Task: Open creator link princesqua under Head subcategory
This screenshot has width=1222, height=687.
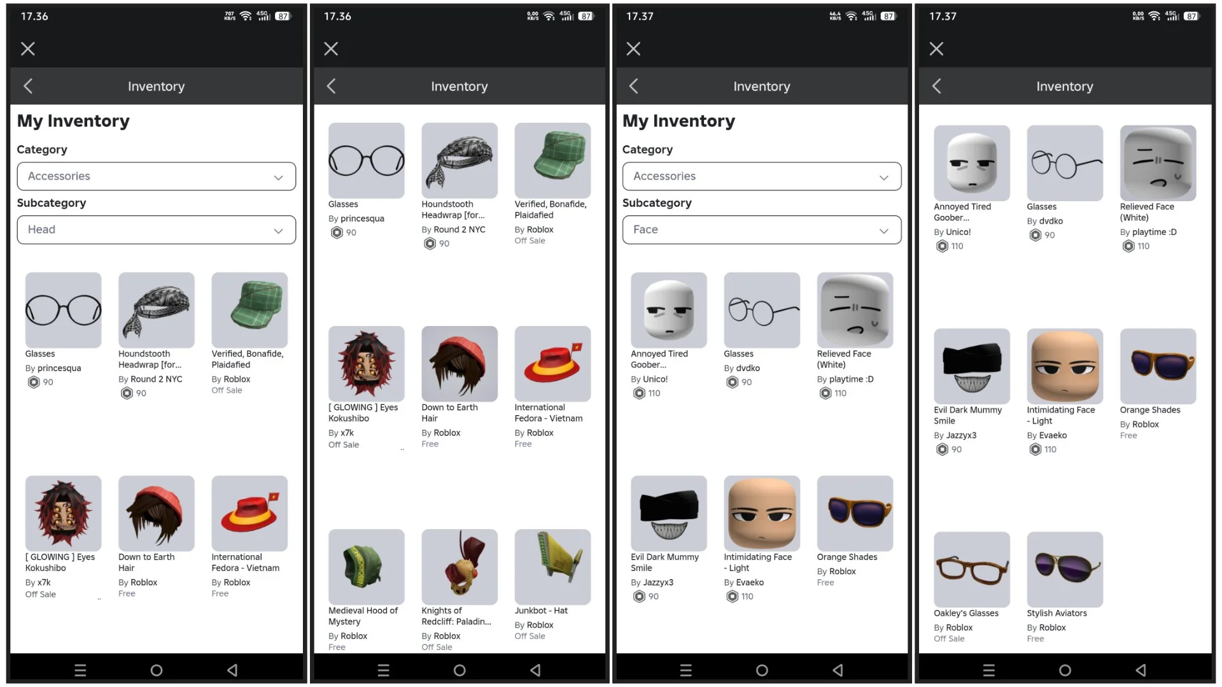Action: coord(59,368)
